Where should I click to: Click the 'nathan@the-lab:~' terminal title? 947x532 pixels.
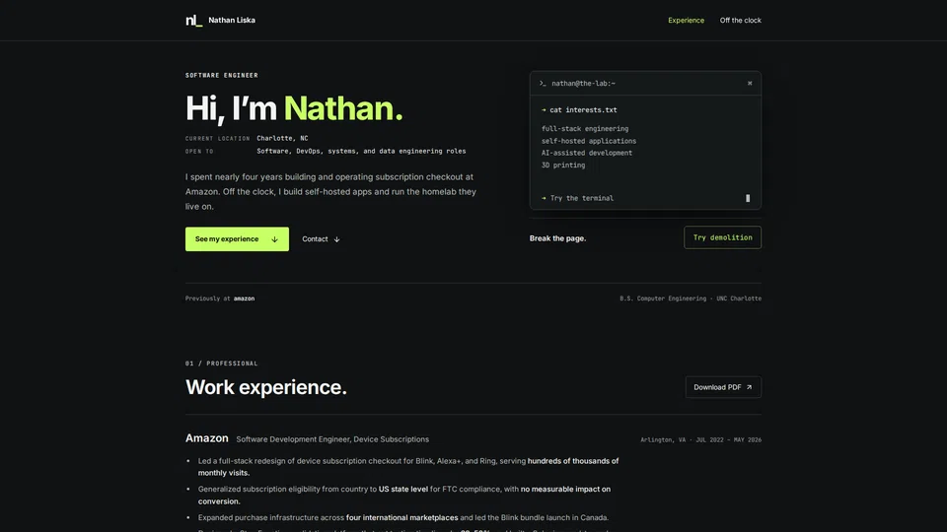(583, 83)
